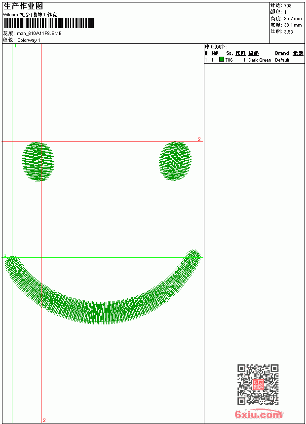Select the barcode under the studio name
The image size is (306, 424).
[49, 23]
